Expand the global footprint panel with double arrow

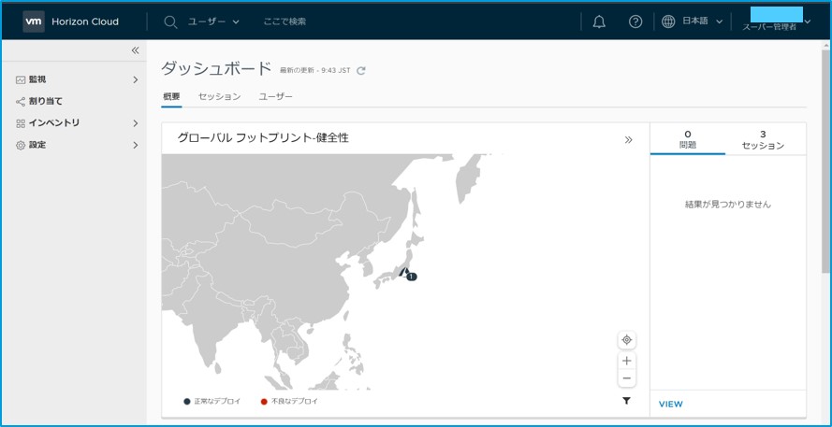pos(628,139)
